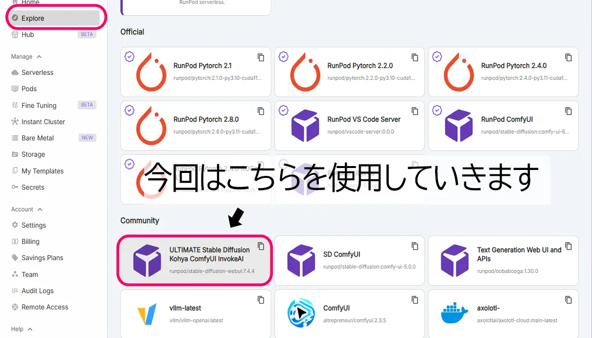Select Text Generation Web UI and APIs

click(503, 260)
